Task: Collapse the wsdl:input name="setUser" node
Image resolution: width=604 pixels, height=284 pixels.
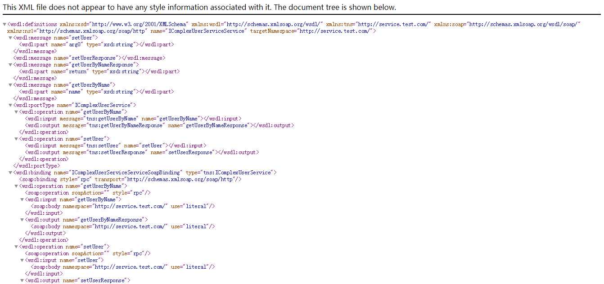Action: click(22, 260)
